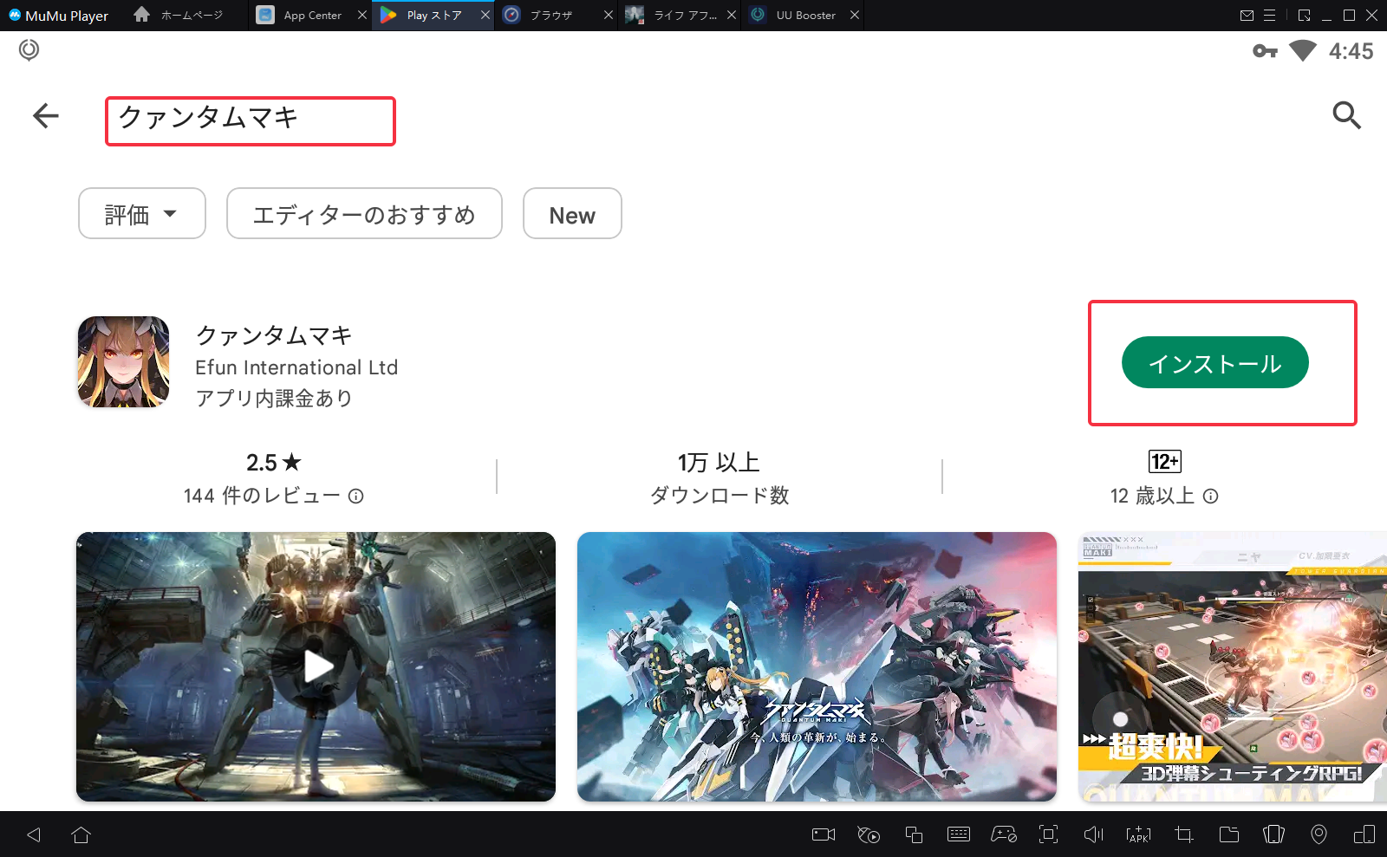Open the multi-instance windows icon
The image size is (1387, 857).
[914, 834]
